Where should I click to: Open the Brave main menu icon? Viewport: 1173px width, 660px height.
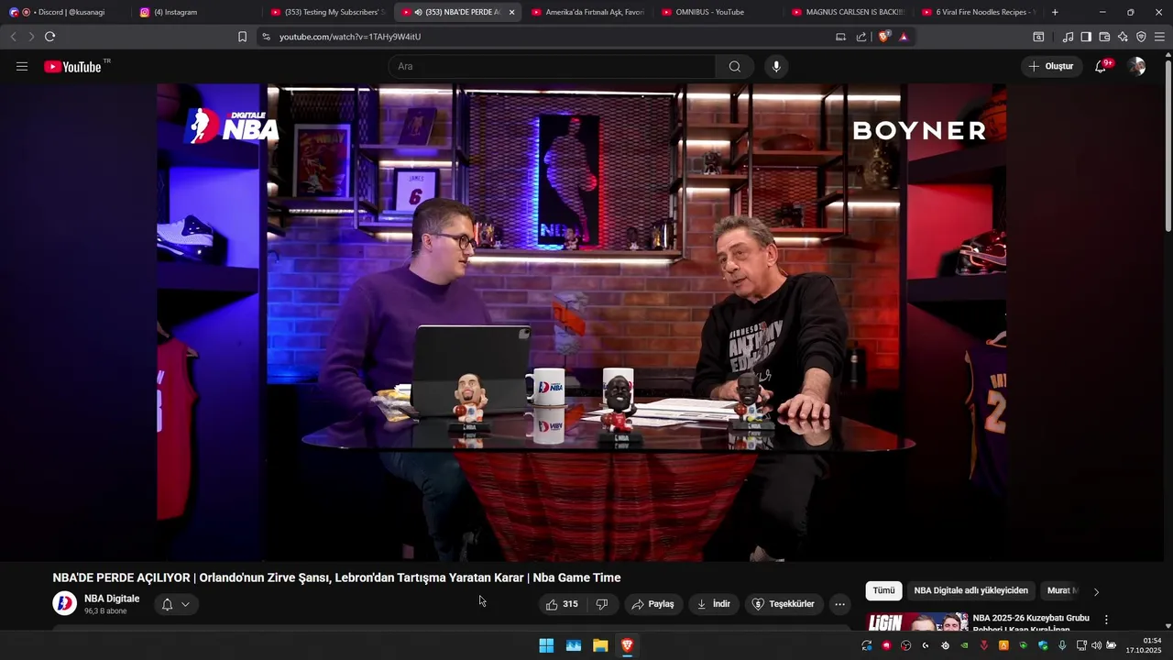click(1159, 37)
